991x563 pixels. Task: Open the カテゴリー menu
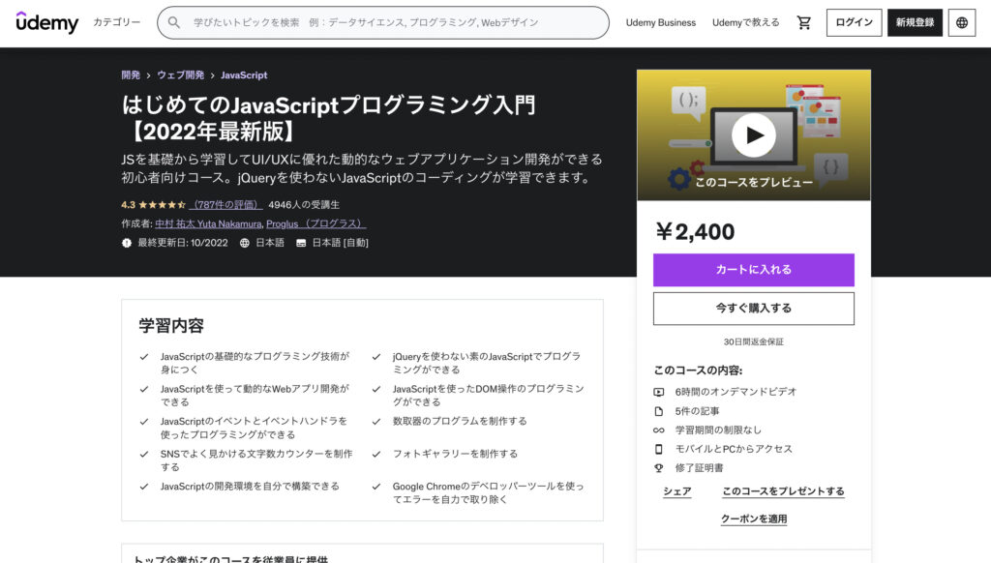(x=117, y=22)
